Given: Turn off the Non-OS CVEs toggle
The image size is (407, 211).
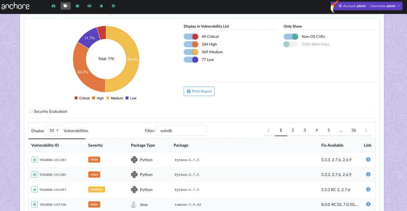Looking at the screenshot, I should click(x=291, y=37).
